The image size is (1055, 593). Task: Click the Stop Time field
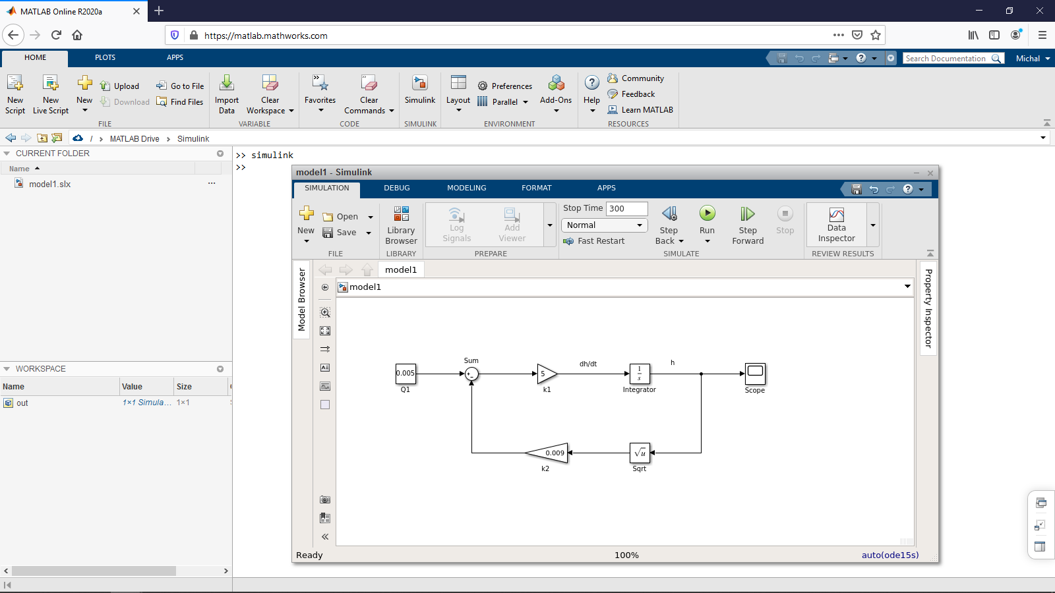pos(626,208)
